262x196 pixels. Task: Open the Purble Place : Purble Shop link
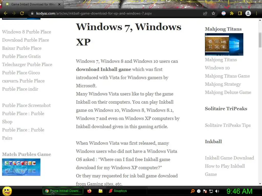point(23,117)
